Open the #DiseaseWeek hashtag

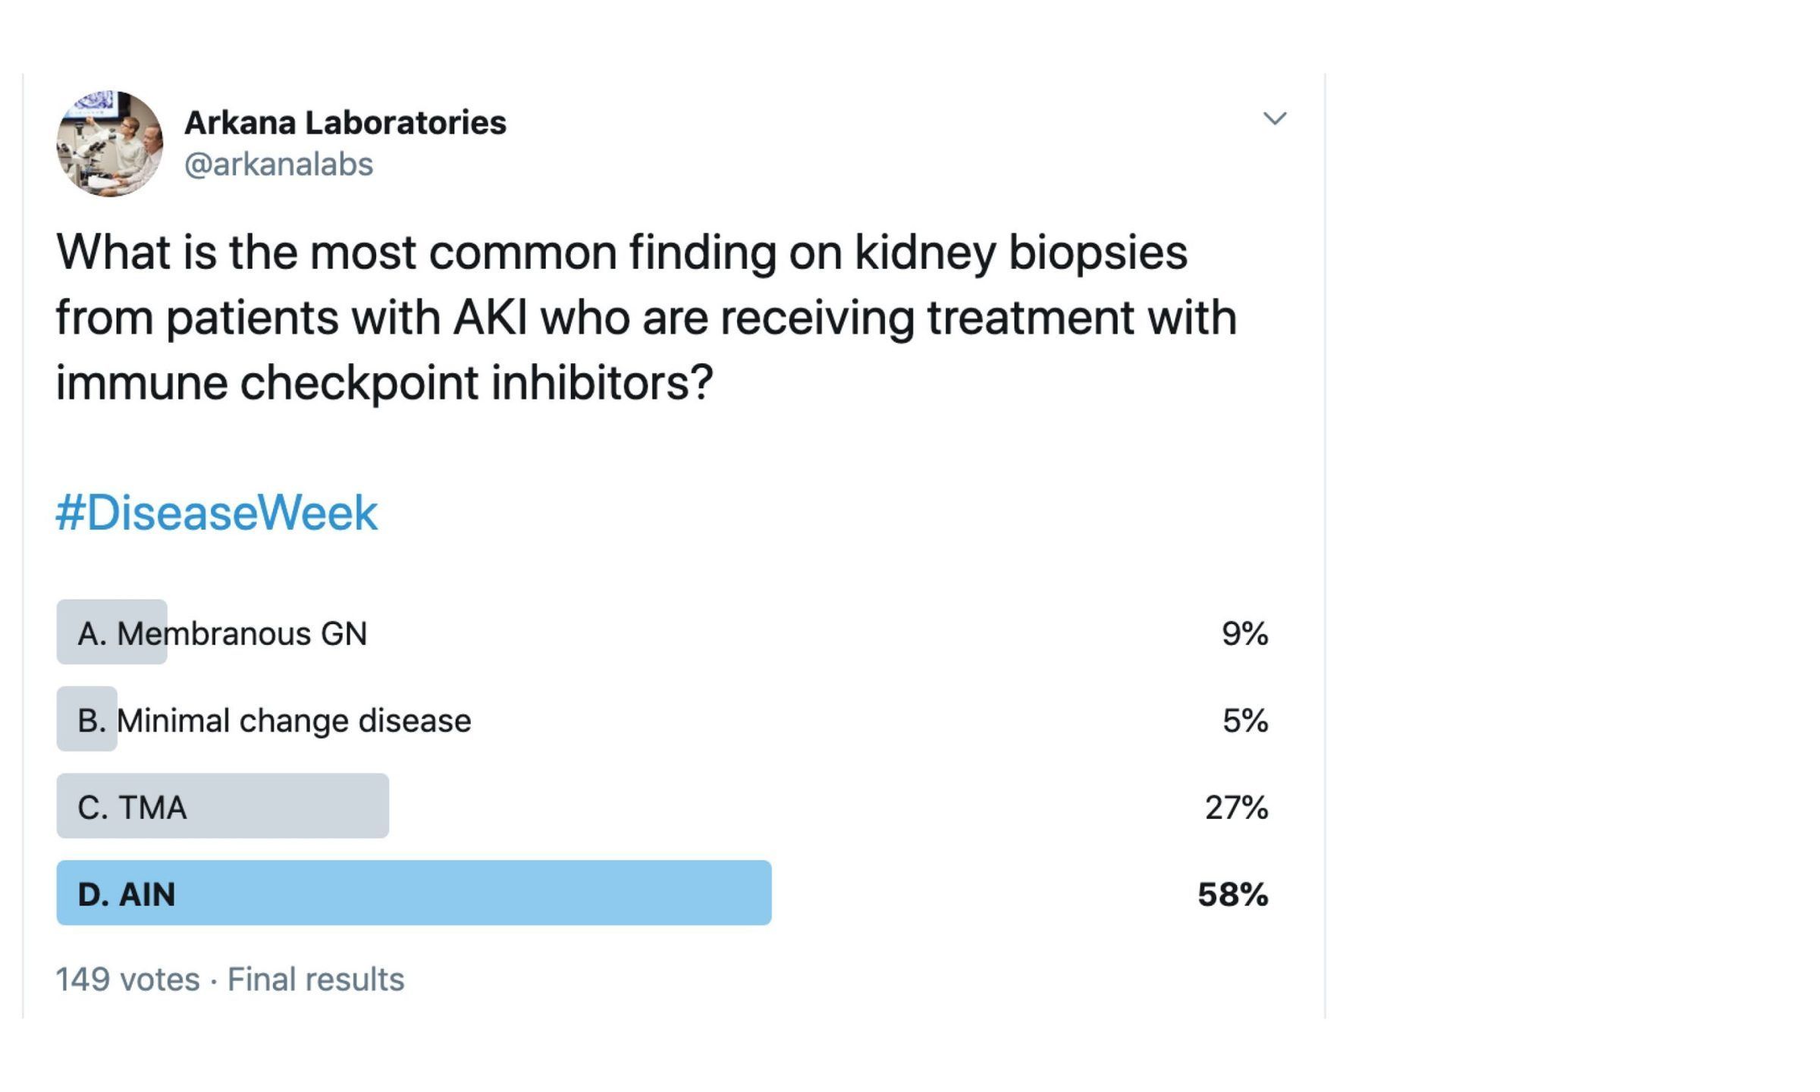tap(216, 513)
